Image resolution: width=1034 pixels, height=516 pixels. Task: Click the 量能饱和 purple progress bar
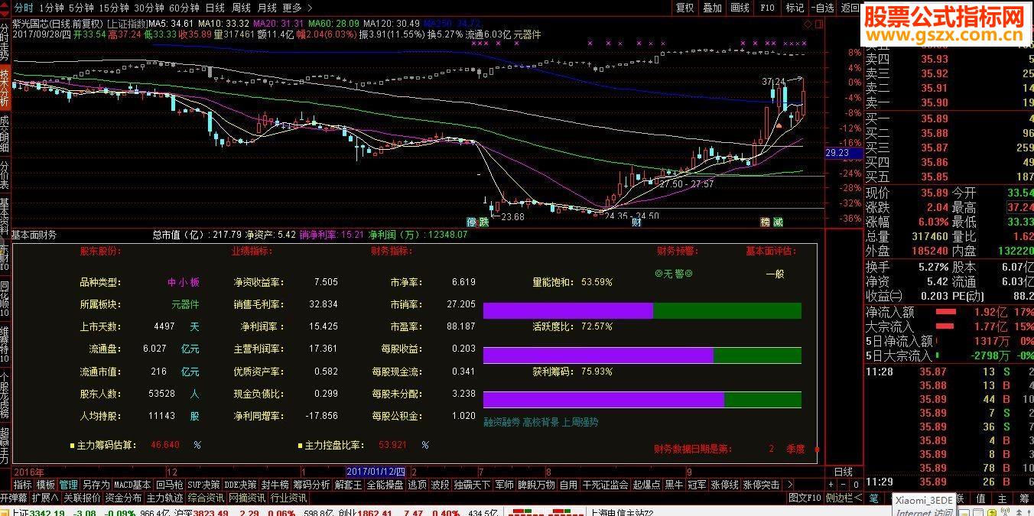[568, 310]
